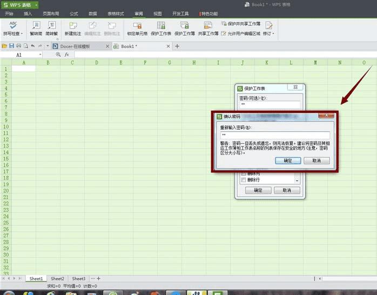This screenshot has width=377, height=295.
Task: Click the 保护工作簿 protect workbook icon
Action: coord(185,25)
